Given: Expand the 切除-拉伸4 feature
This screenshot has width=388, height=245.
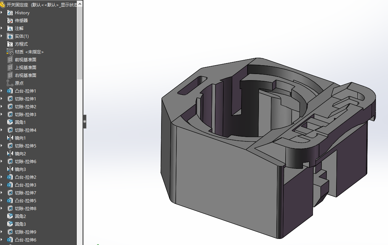Looking at the screenshot, I should [2, 130].
